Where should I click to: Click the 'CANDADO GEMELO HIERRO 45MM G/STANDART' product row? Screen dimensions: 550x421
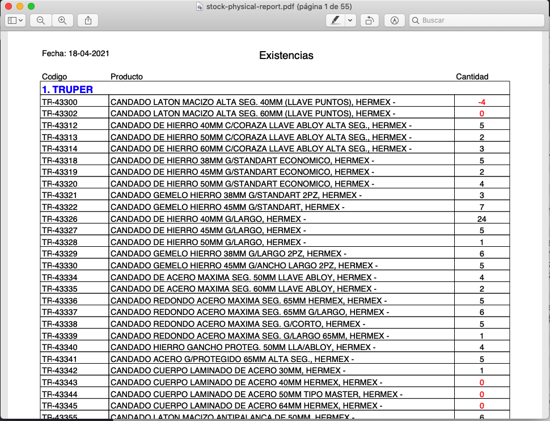point(227,207)
